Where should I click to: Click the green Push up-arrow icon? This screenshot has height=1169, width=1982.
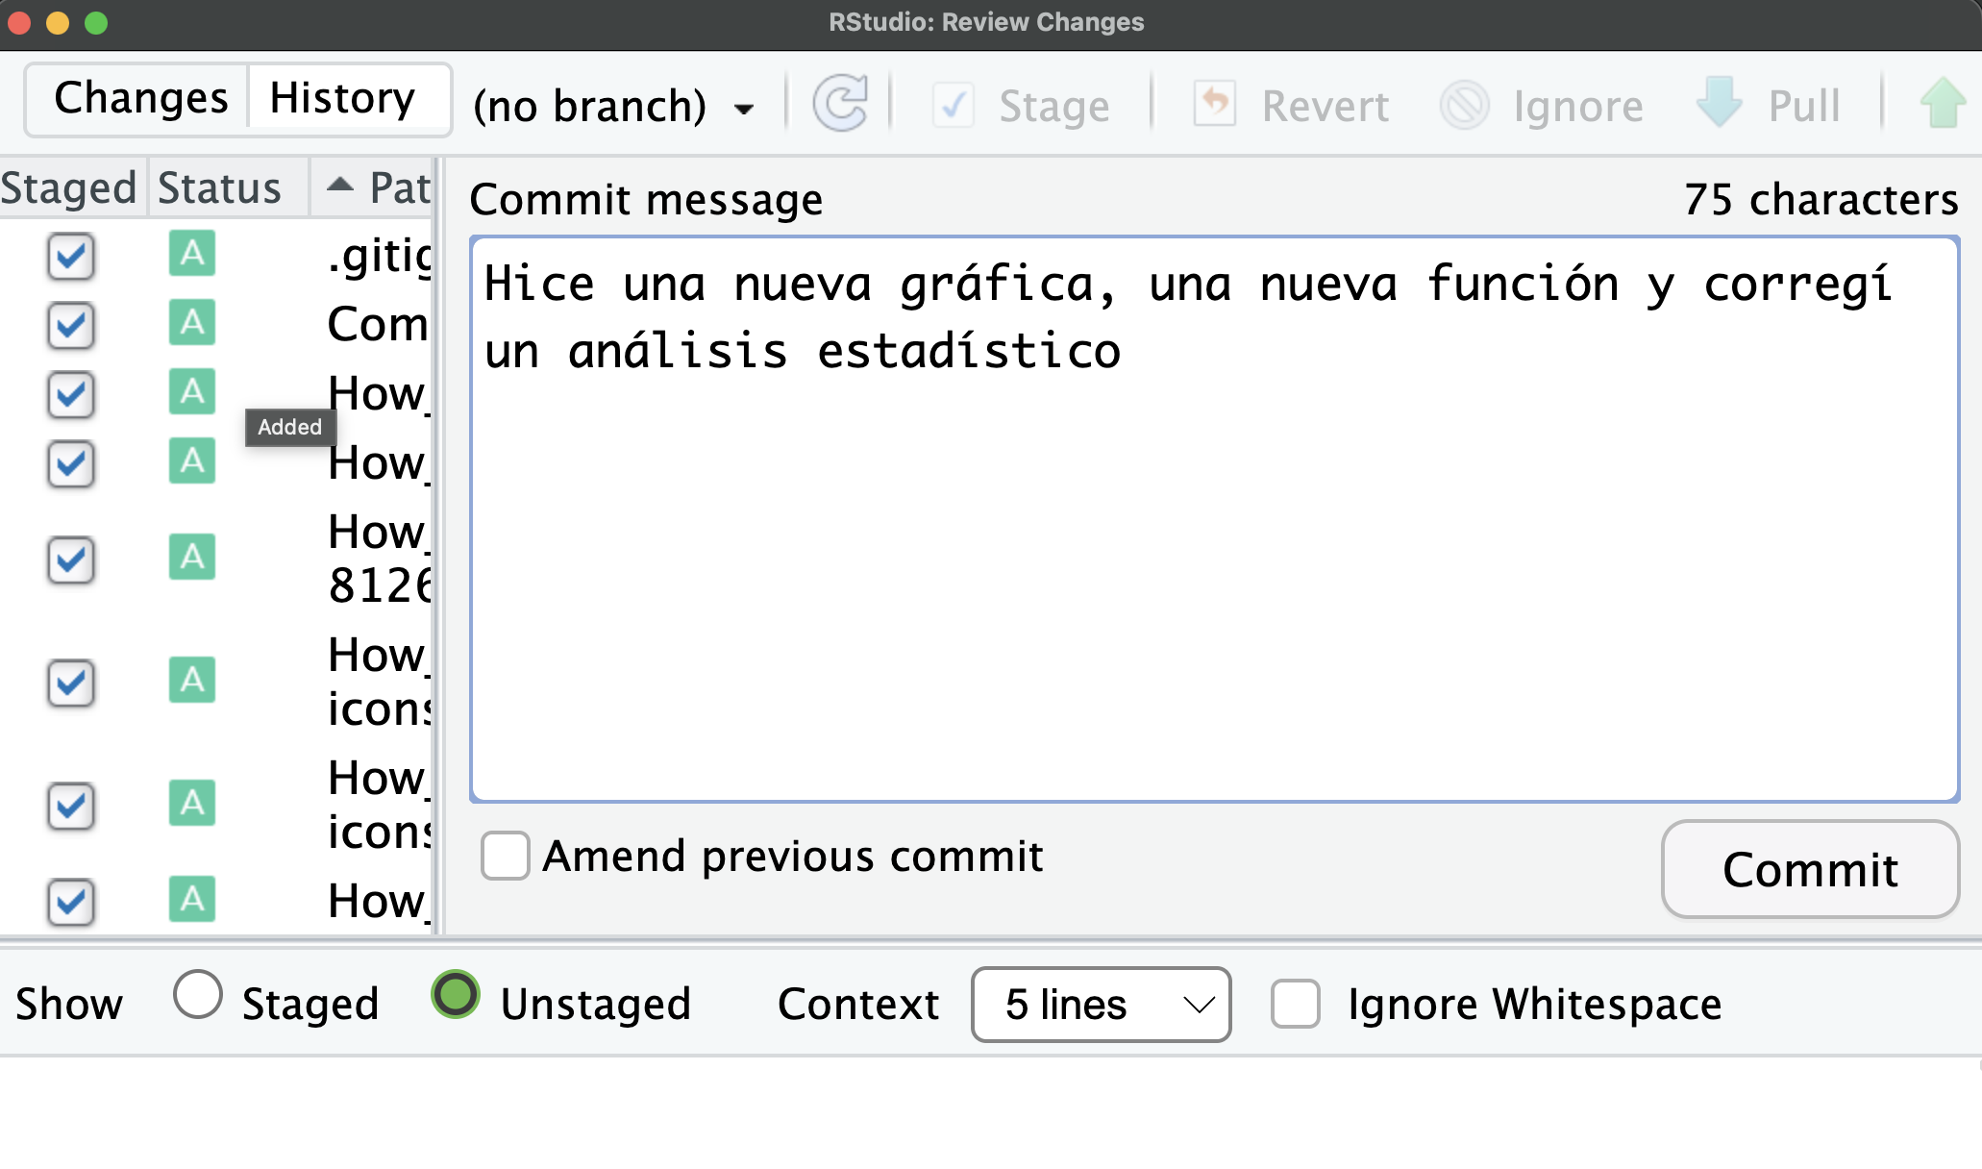1943,103
